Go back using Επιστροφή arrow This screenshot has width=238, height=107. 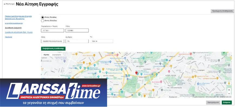point(9,4)
